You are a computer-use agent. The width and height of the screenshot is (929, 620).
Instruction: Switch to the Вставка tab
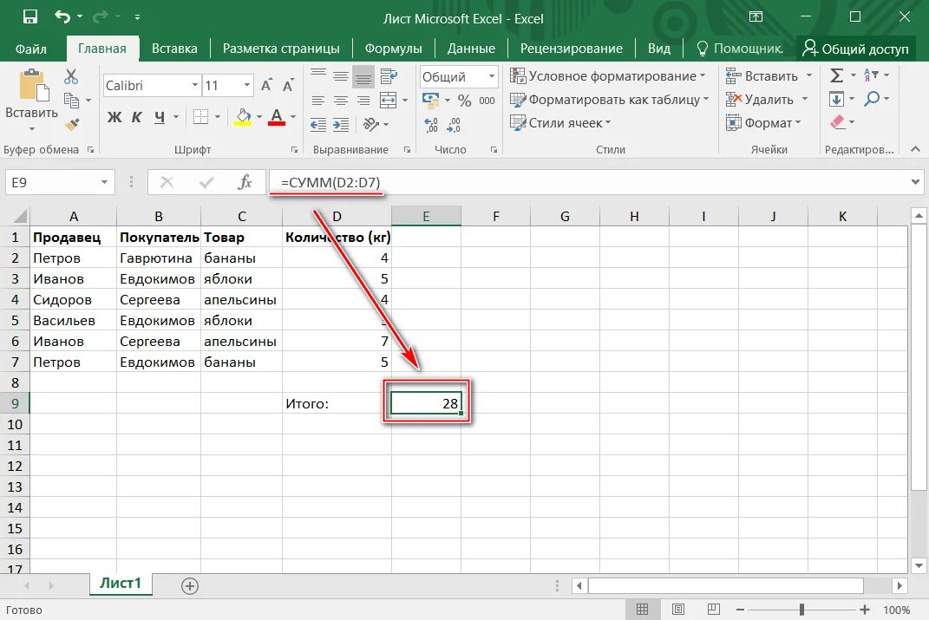pyautogui.click(x=174, y=49)
